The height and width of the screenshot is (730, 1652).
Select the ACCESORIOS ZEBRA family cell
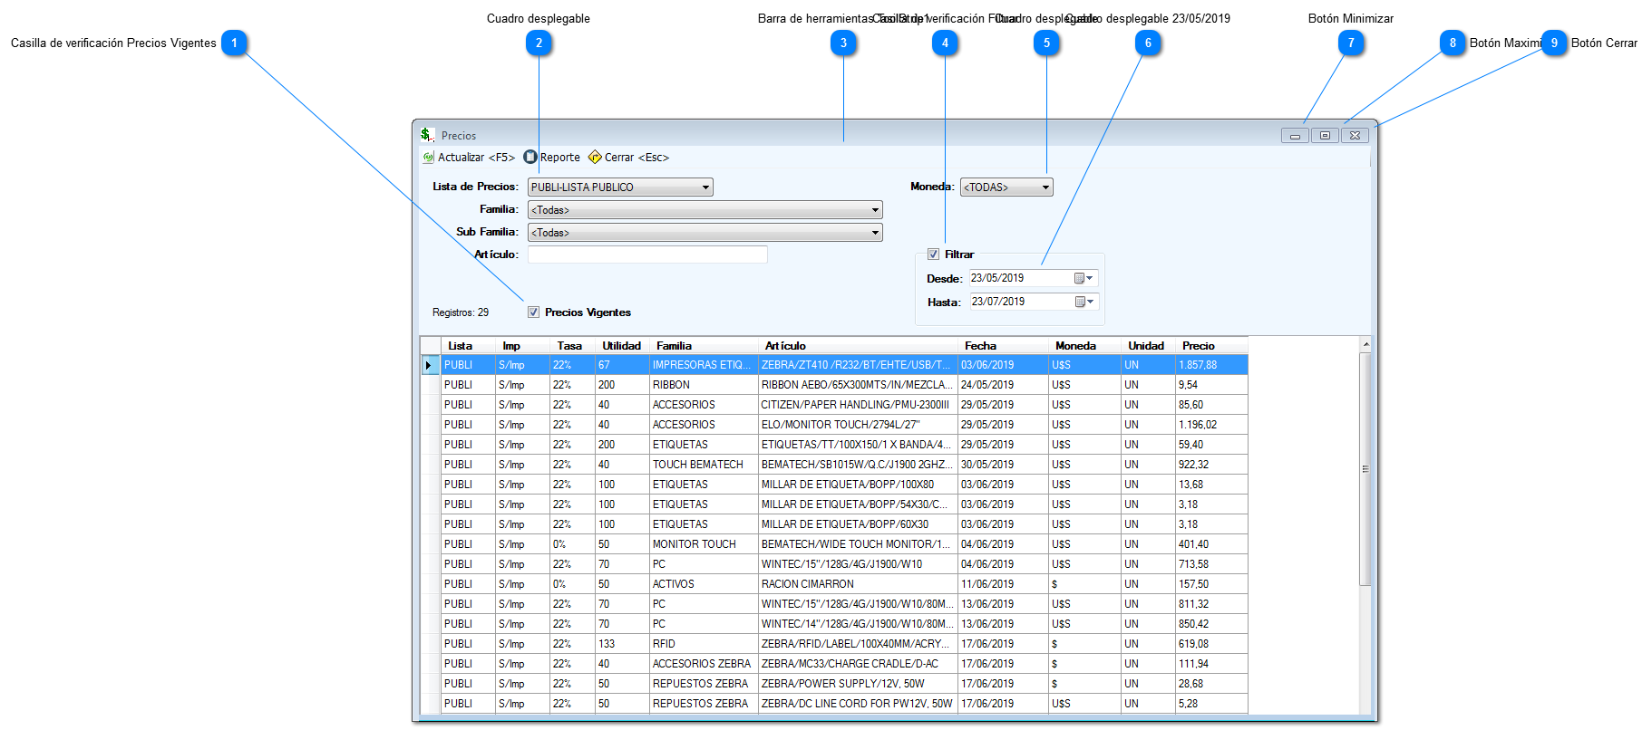tap(704, 664)
